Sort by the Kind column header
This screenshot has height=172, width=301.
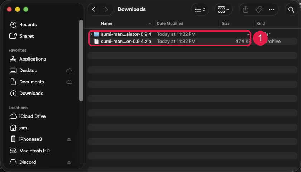pyautogui.click(x=261, y=23)
